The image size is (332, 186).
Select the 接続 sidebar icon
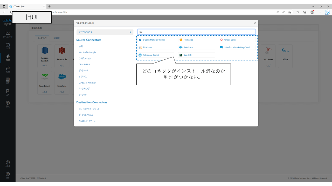click(8, 58)
